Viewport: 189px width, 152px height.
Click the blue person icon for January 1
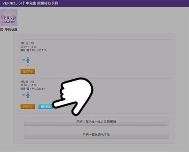click(28, 60)
